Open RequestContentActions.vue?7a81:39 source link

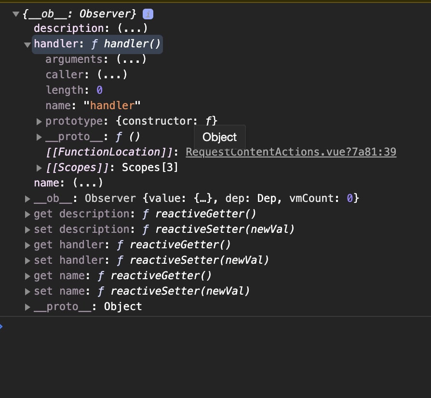pyautogui.click(x=291, y=152)
